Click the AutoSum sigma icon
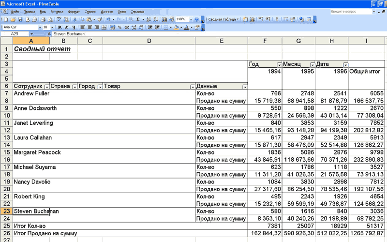 [x=138, y=19]
